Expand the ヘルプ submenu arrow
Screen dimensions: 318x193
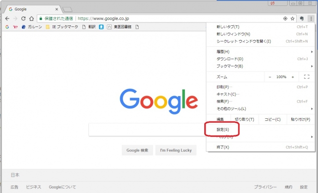pos(312,137)
